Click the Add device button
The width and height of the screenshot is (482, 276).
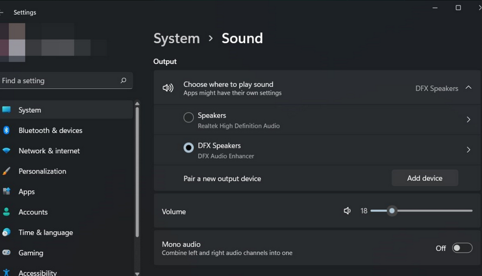coord(424,178)
